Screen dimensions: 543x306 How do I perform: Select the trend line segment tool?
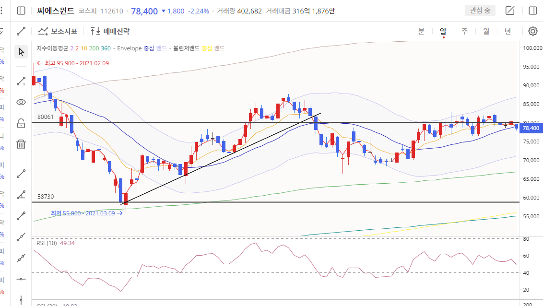tap(21, 174)
